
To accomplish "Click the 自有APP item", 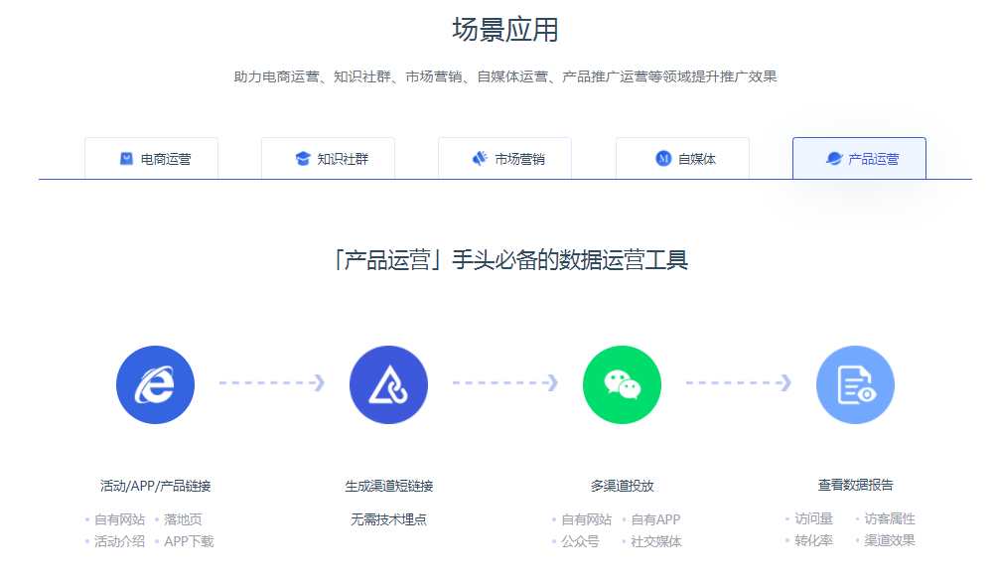I will point(655,519).
